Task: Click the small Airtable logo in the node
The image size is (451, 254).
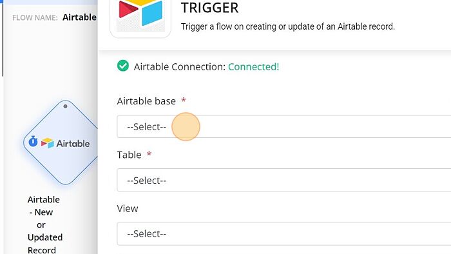Action: [x=48, y=143]
